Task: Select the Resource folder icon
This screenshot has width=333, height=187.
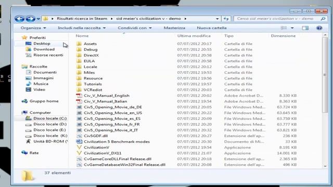Action: pyautogui.click(x=79, y=78)
